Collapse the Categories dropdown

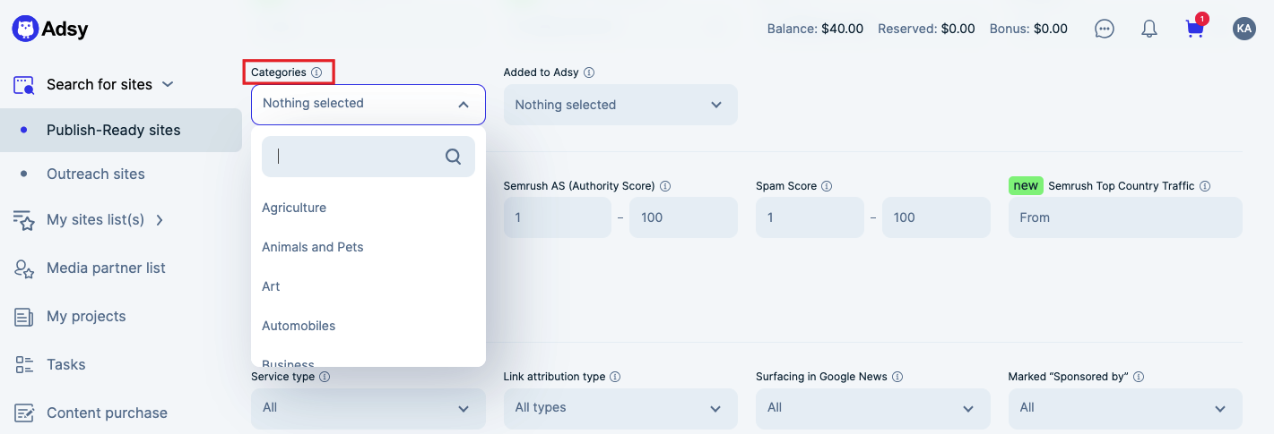[x=463, y=105]
